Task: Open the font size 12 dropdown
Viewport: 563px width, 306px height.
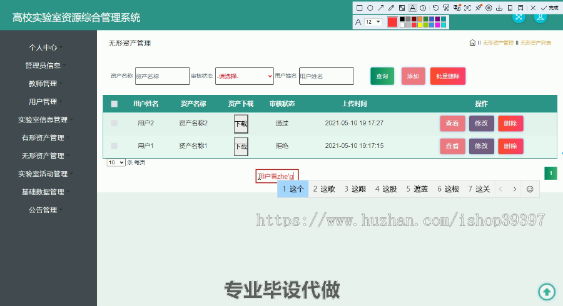Action: pos(373,22)
